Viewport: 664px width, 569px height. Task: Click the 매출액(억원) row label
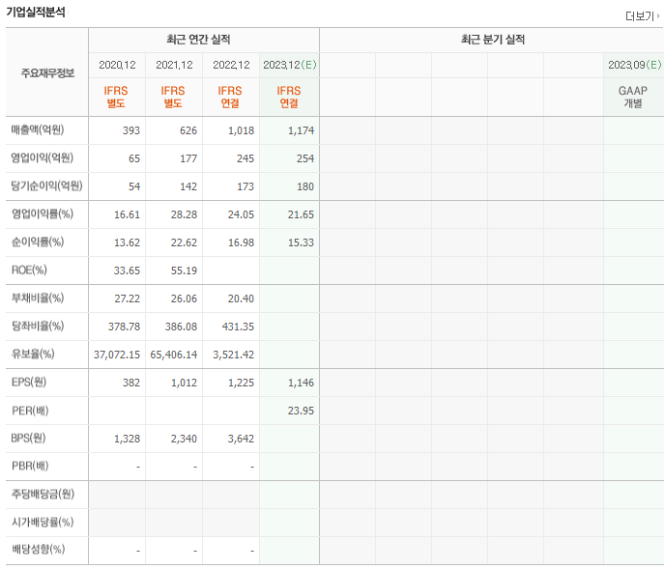click(38, 129)
